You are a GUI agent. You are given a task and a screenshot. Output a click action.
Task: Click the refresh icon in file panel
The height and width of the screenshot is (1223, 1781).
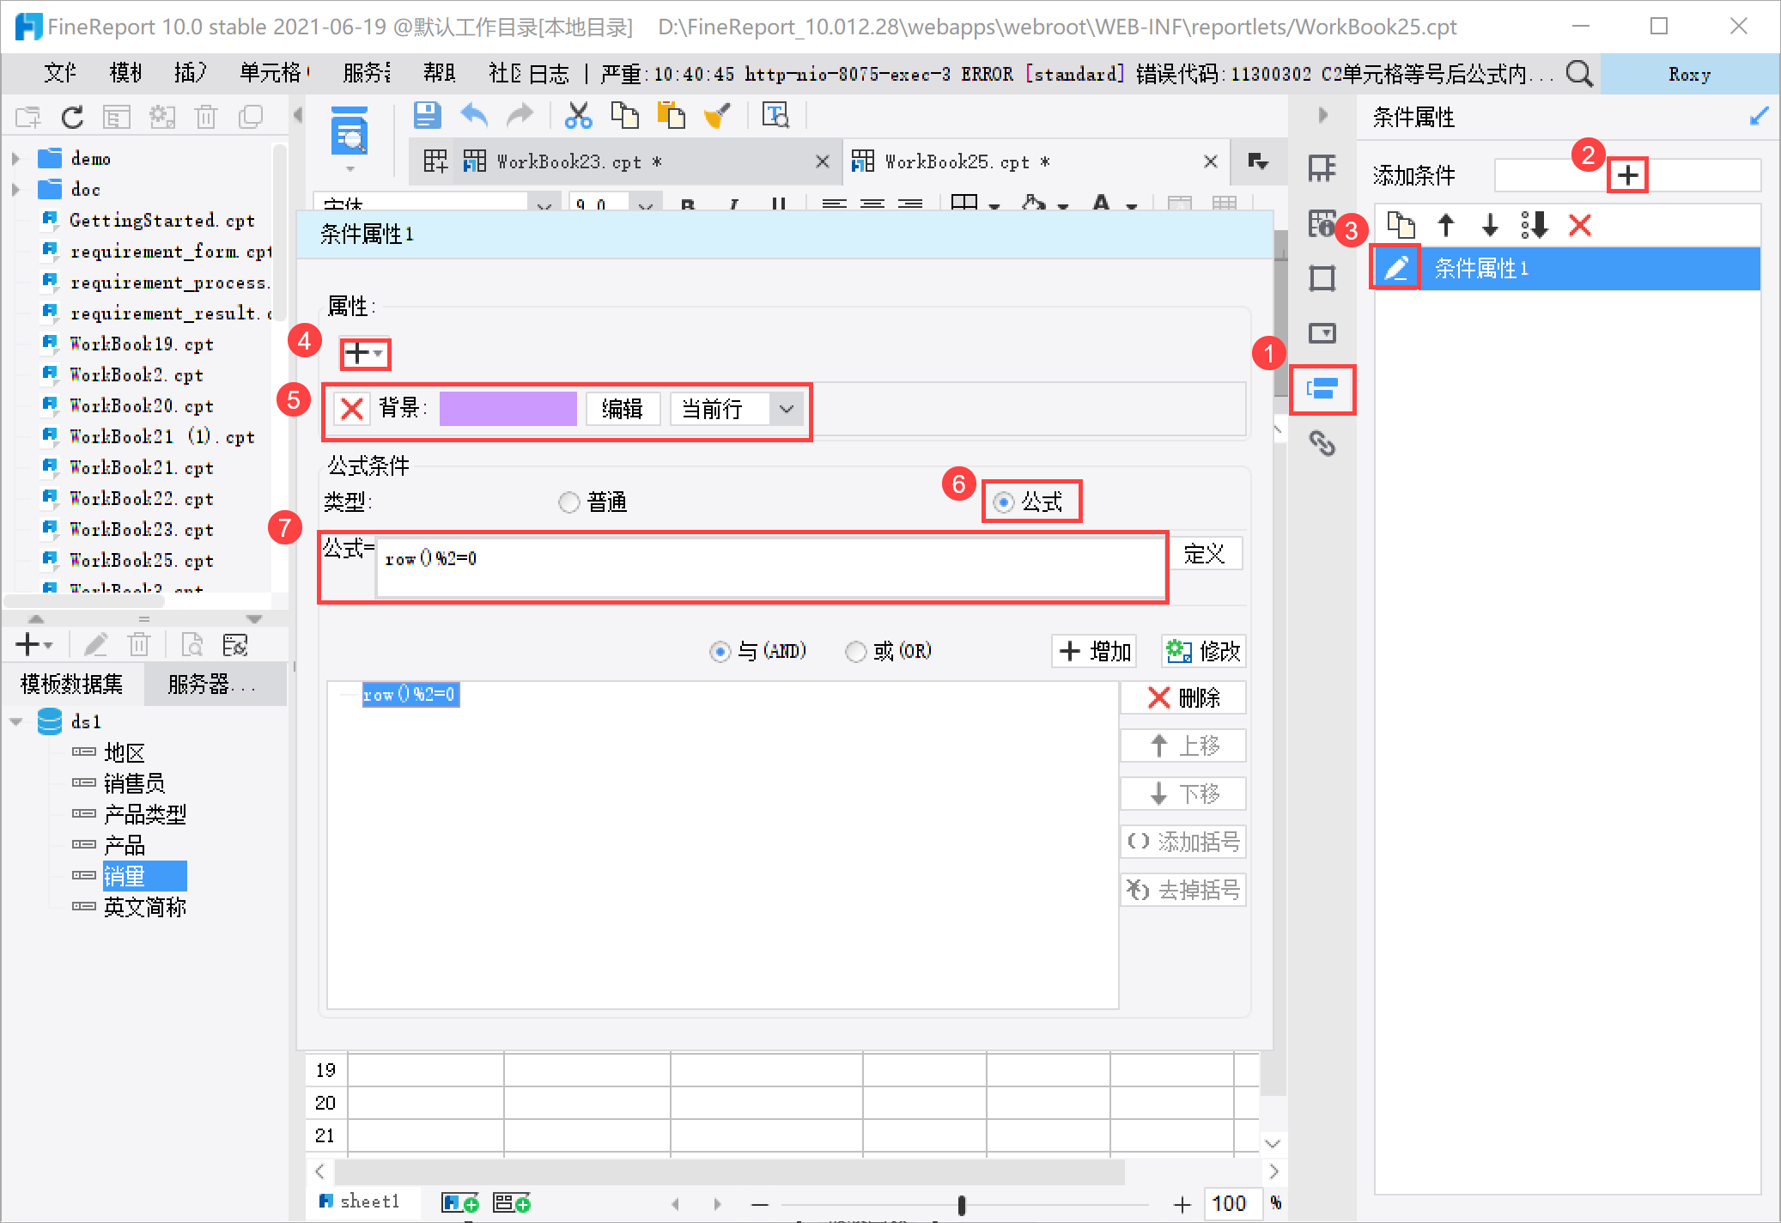pos(73,117)
